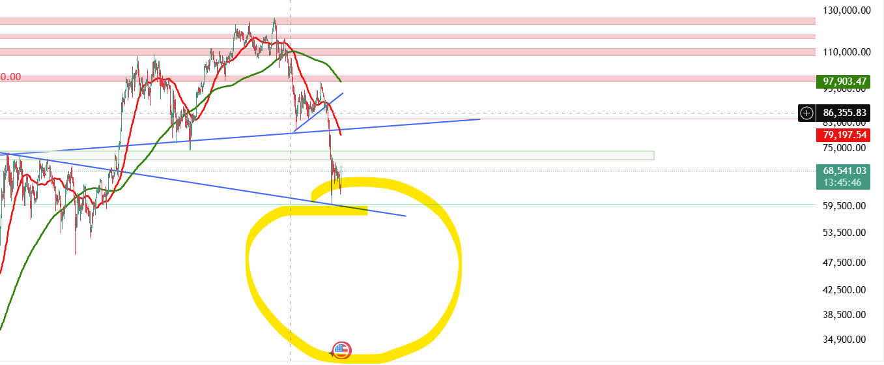This screenshot has height=365, width=884.
Task: Click the green 97,903.47 moving average label
Action: [843, 81]
